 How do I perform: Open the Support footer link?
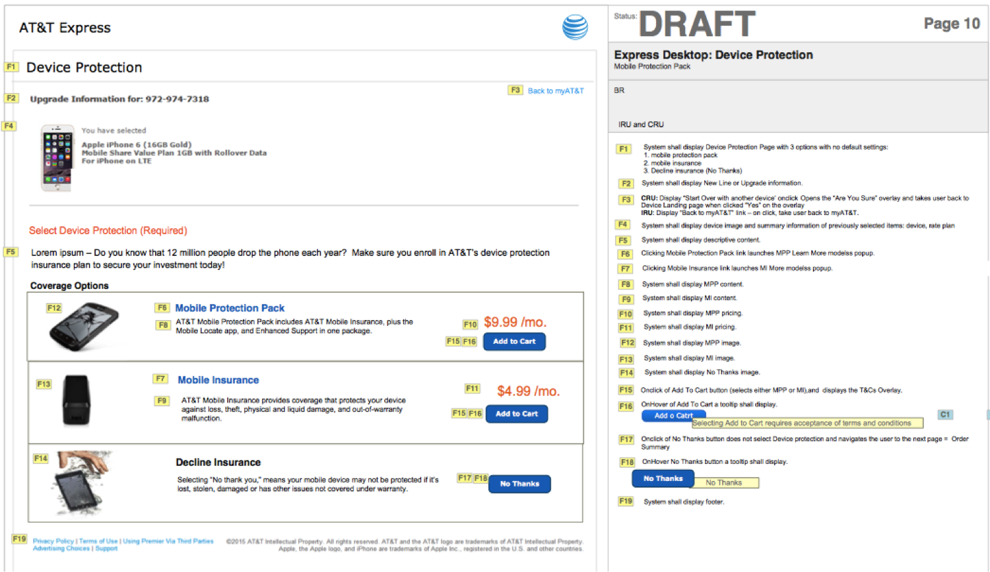tap(106, 548)
